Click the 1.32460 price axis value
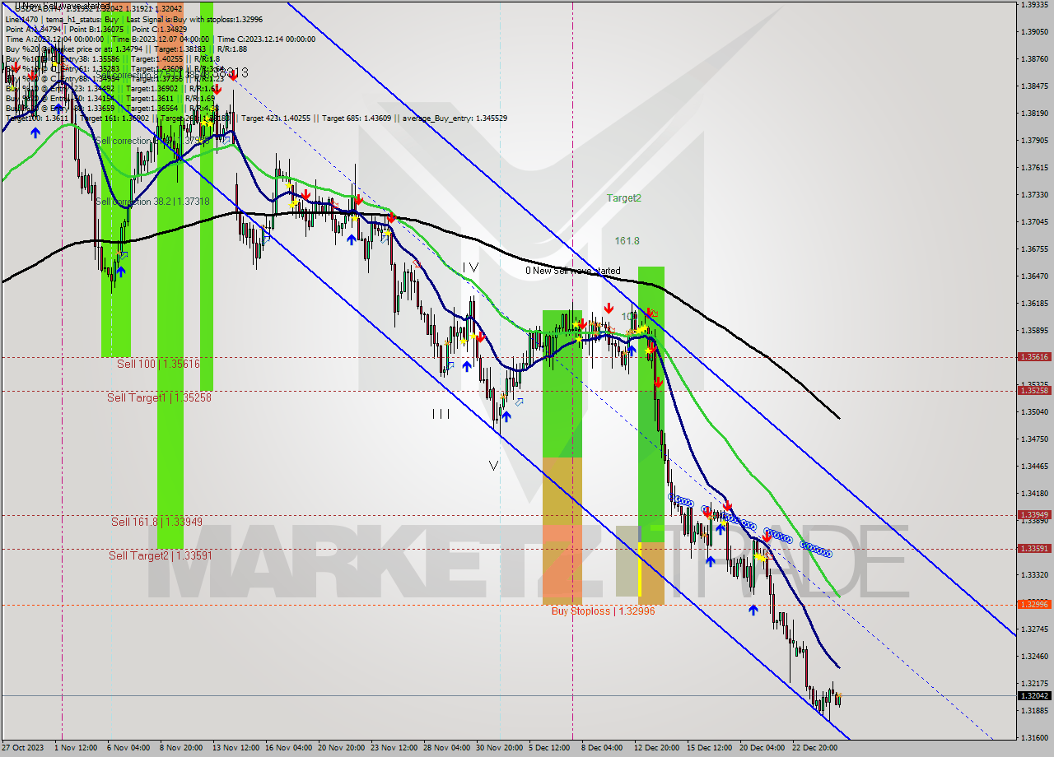1054x757 pixels. [1035, 657]
